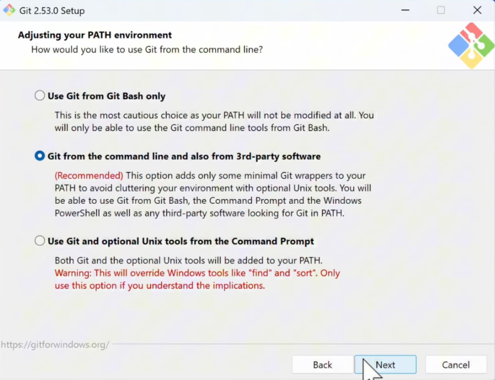Close the Git Setup window

pyautogui.click(x=477, y=10)
